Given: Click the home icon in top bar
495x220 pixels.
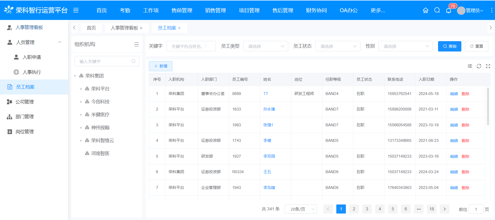Looking at the screenshot, I should click(x=425, y=10).
